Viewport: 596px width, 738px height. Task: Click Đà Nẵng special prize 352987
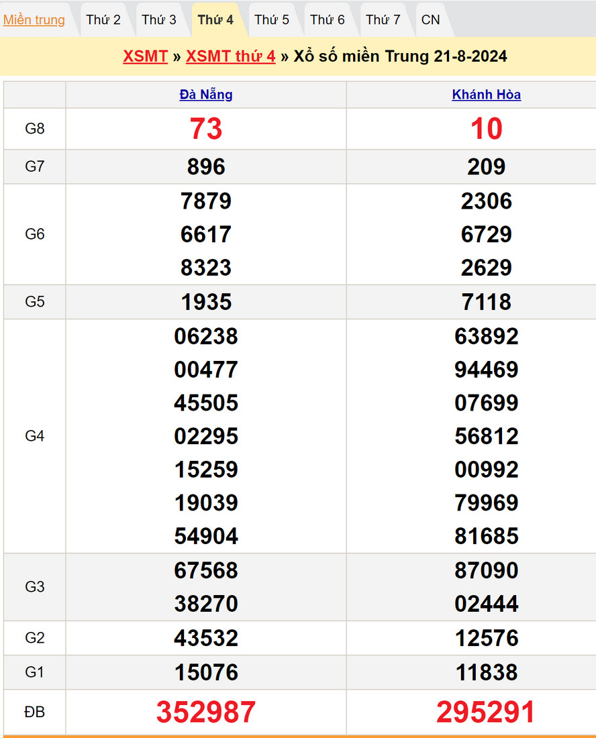(x=206, y=712)
